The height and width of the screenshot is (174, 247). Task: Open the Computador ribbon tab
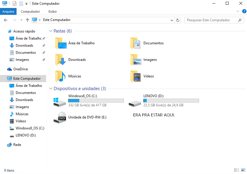[30, 12]
